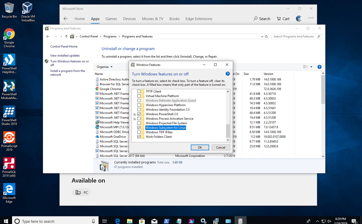Open the Store Cart
362x224 pixels.
[x=283, y=19]
